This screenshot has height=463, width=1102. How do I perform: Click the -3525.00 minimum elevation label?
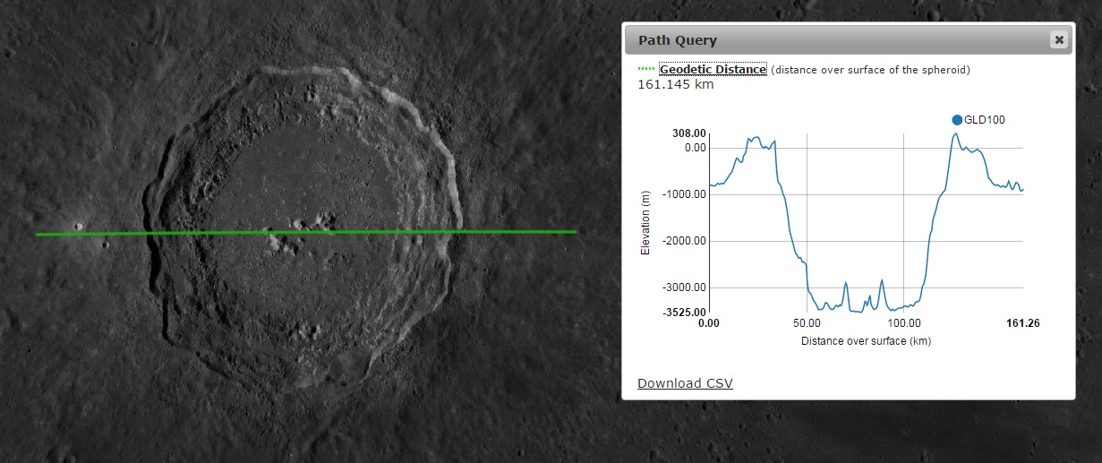pyautogui.click(x=684, y=313)
